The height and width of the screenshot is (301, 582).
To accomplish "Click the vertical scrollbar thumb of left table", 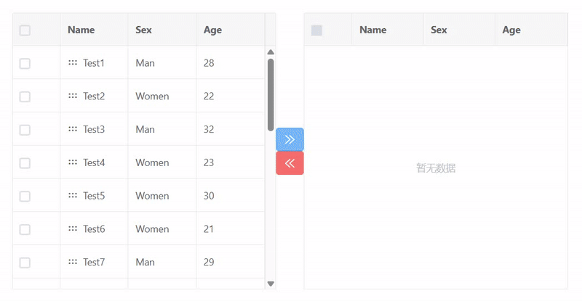I will [x=271, y=94].
